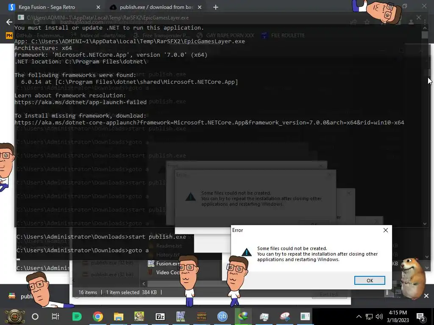Select the Video Codec item in file list
The width and height of the screenshot is (434, 325).
(x=164, y=272)
